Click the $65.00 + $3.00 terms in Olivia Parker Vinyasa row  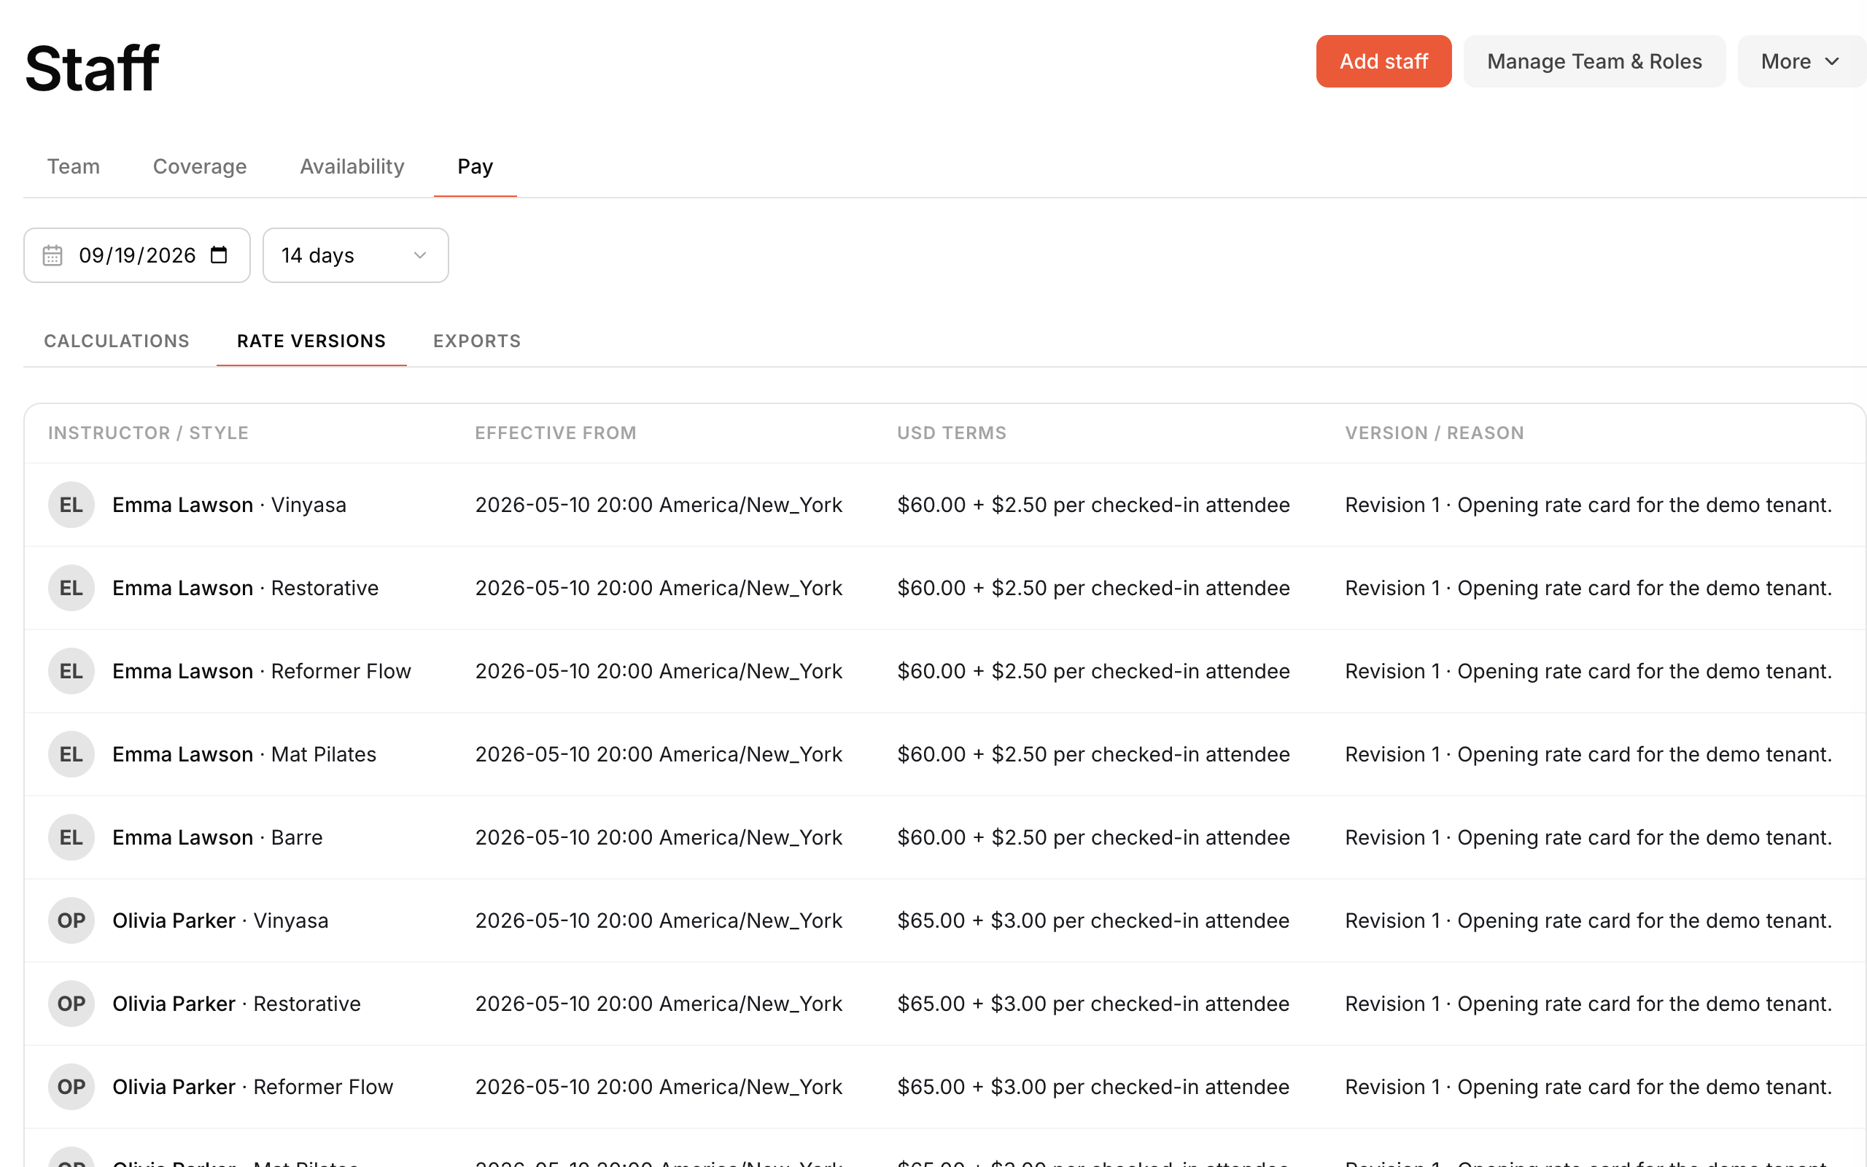click(1093, 920)
